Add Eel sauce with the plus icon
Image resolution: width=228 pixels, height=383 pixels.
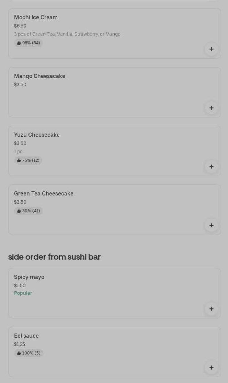click(x=211, y=368)
